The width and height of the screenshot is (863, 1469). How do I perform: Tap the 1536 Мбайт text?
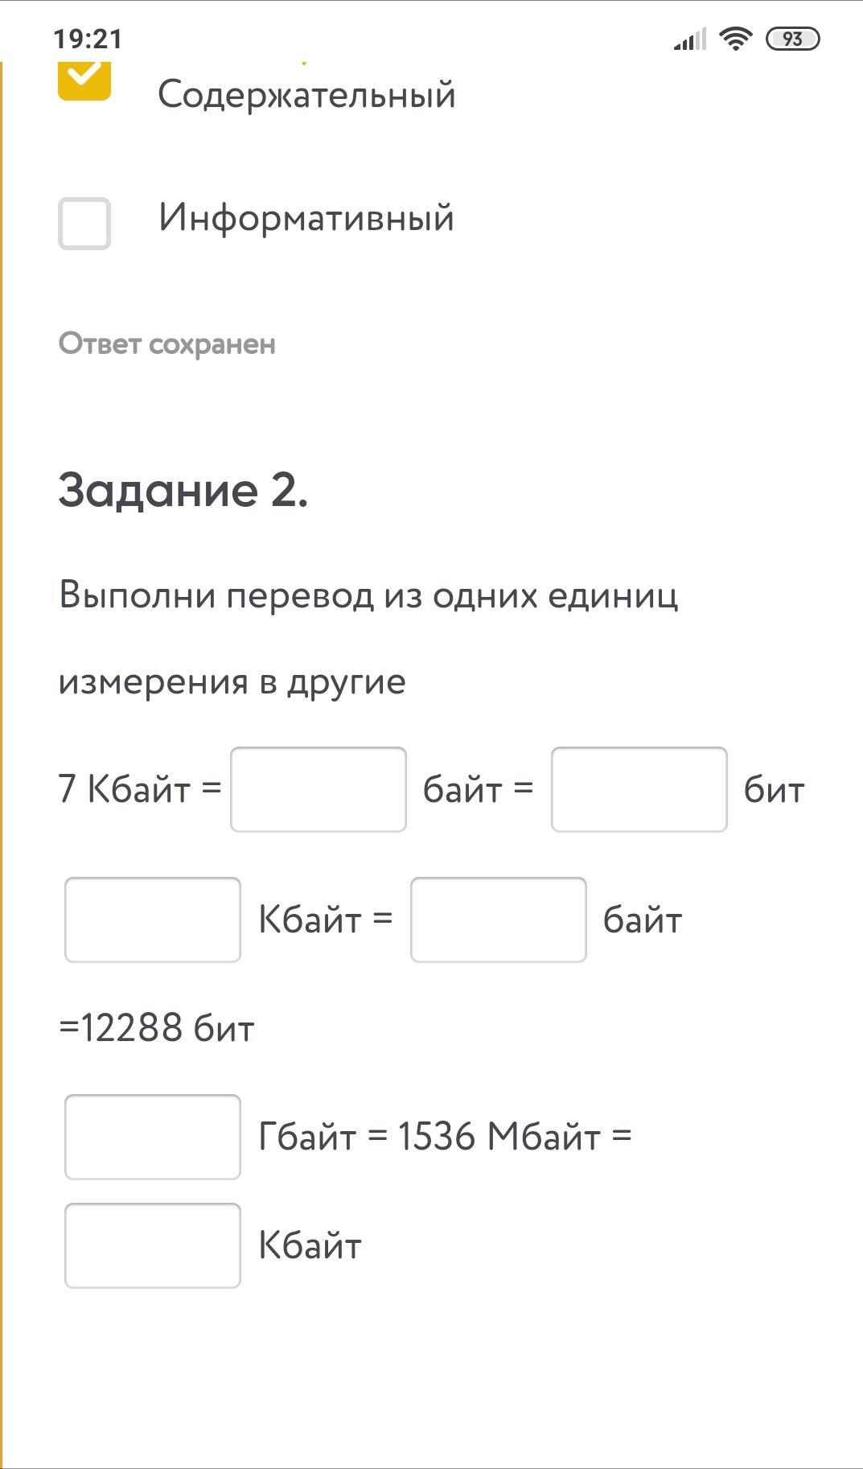[x=499, y=1137]
